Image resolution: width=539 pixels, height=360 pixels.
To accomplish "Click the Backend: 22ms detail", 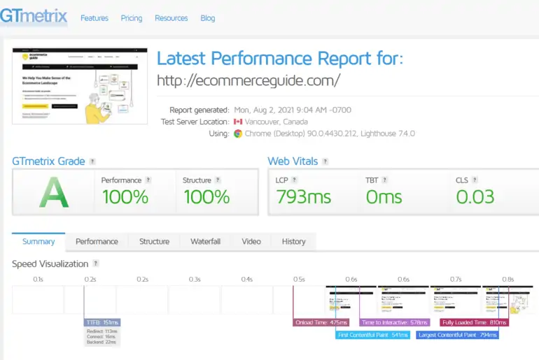I will (101, 342).
